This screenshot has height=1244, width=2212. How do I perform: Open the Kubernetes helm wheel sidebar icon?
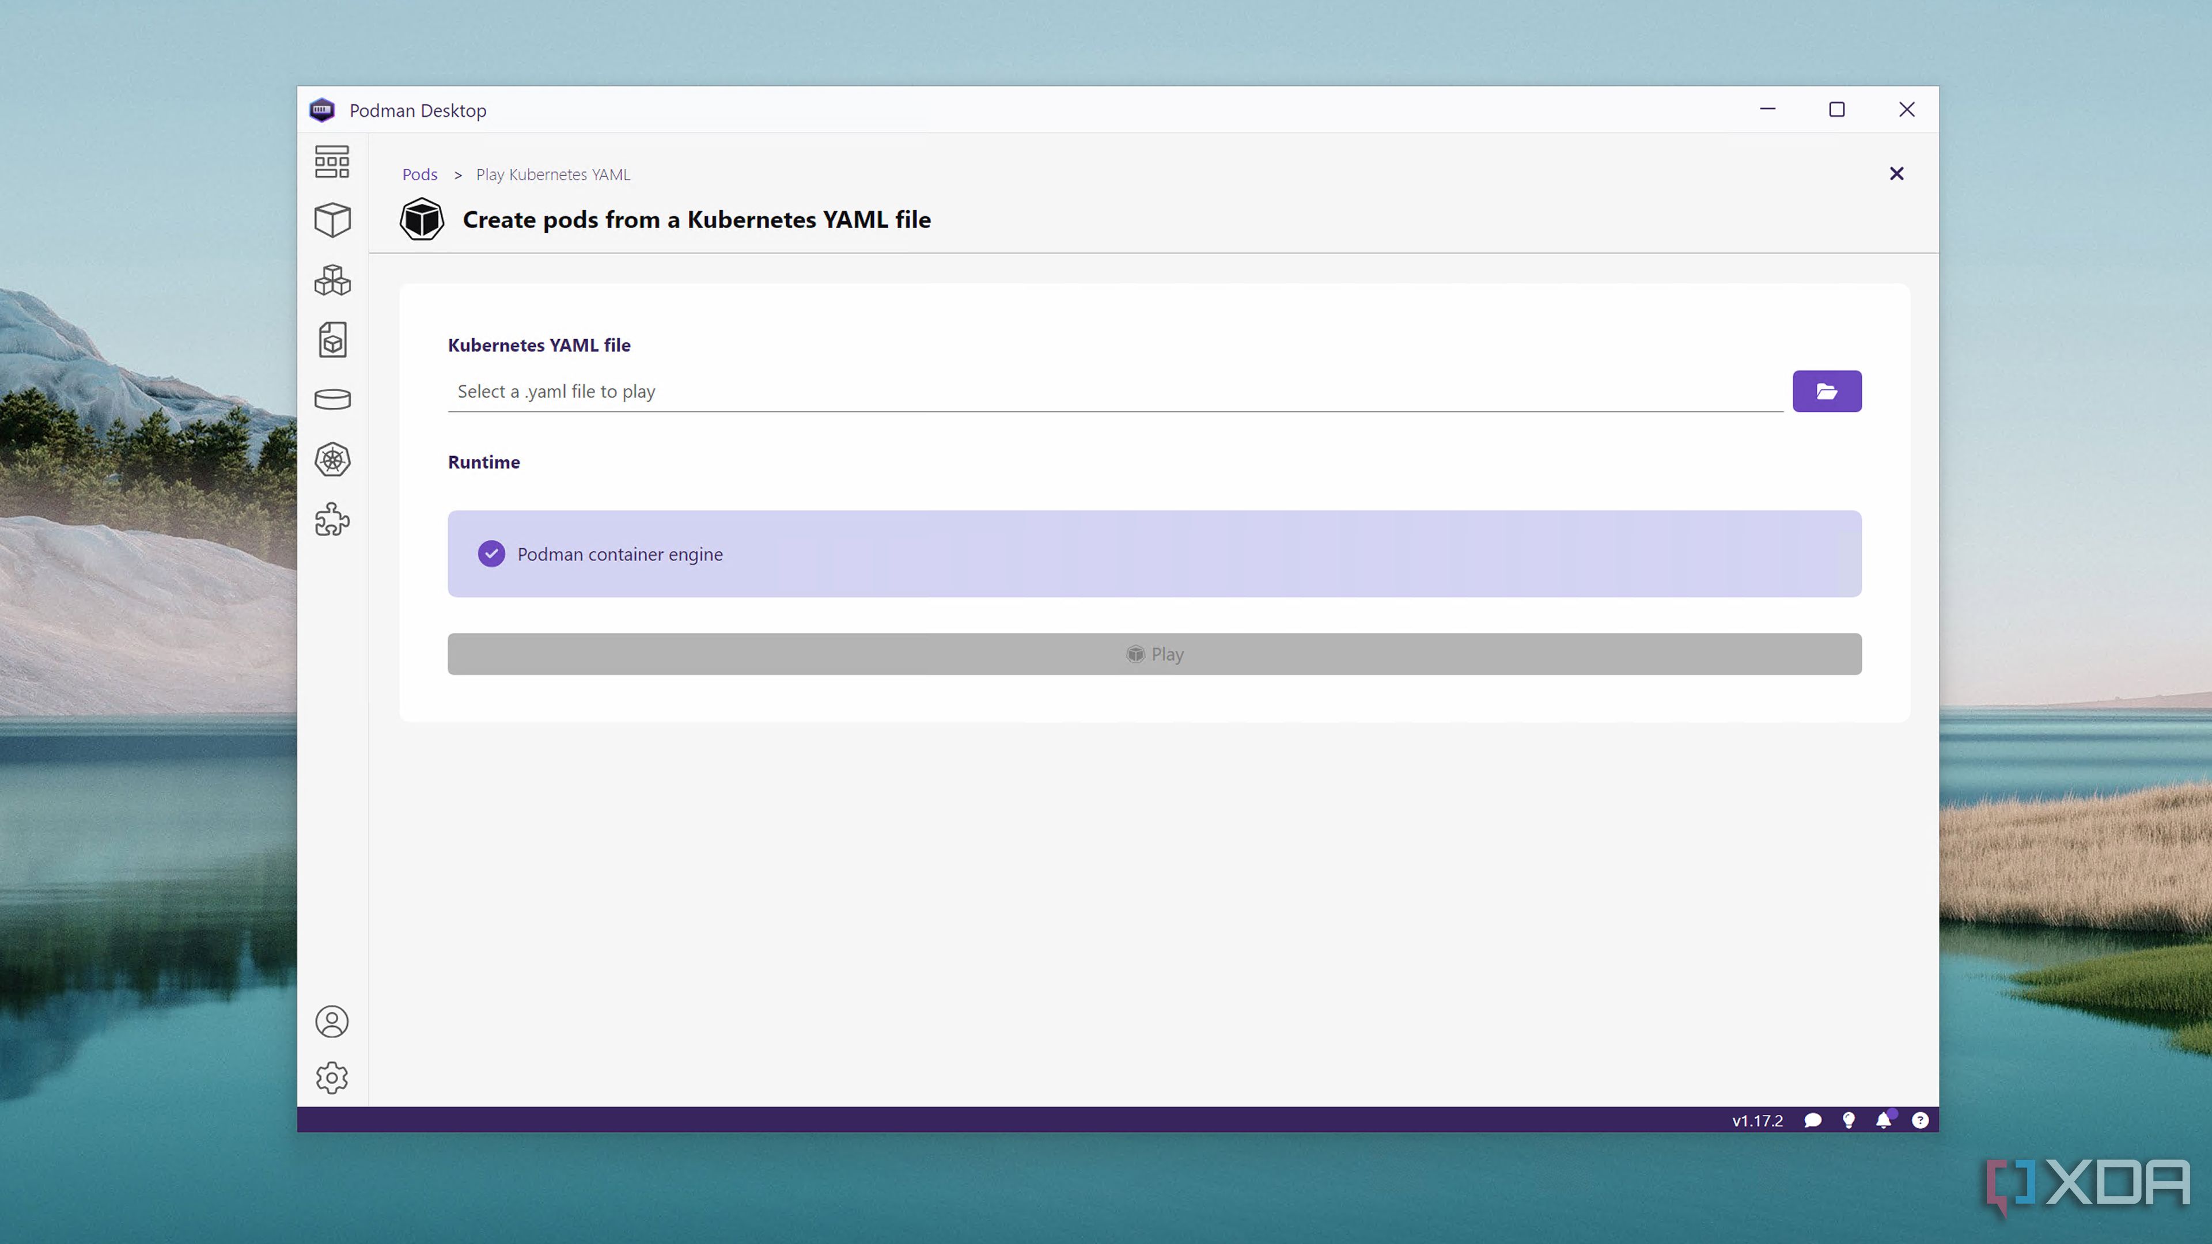pyautogui.click(x=331, y=460)
